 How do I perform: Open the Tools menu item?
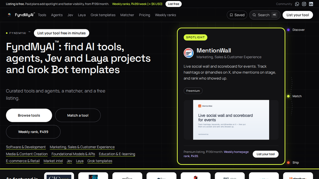pyautogui.click(x=42, y=15)
